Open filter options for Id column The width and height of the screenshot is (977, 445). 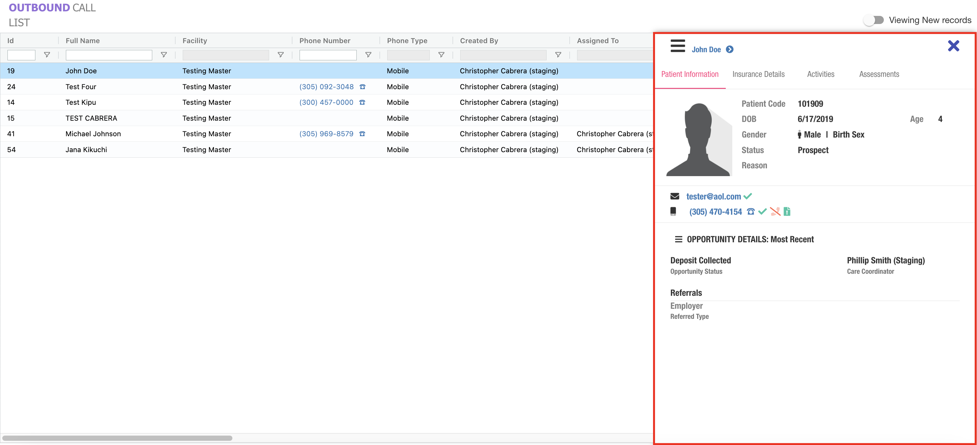pos(47,55)
